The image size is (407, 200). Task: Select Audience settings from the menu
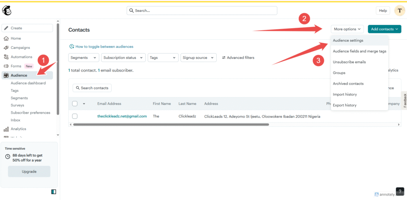(348, 41)
